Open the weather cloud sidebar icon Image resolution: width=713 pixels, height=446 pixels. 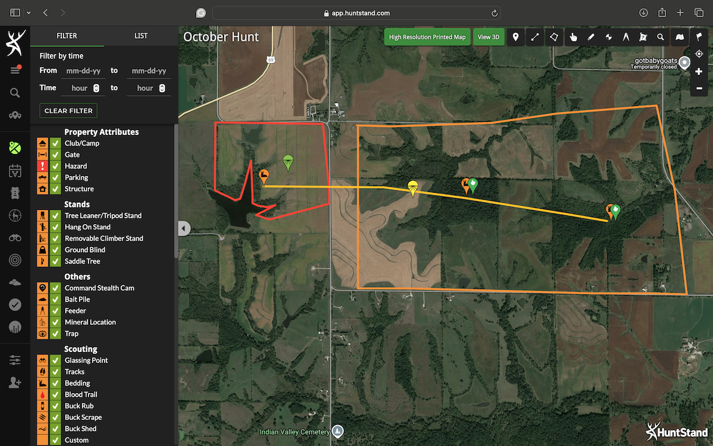tap(15, 282)
